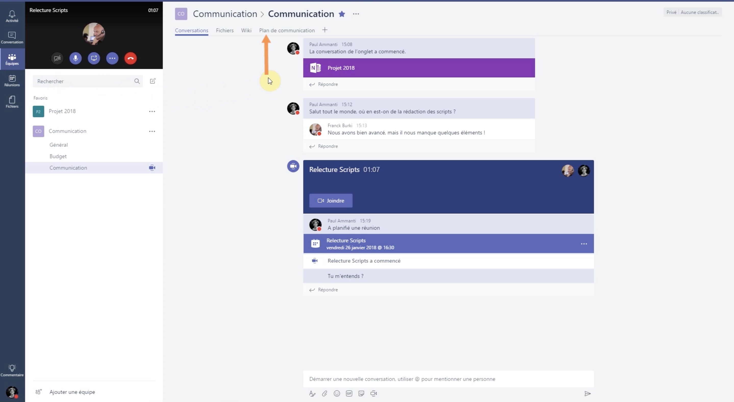Viewport: 734px width, 402px height.
Task: Click the caller's video thumbnail in call panel
Action: pyautogui.click(x=94, y=34)
